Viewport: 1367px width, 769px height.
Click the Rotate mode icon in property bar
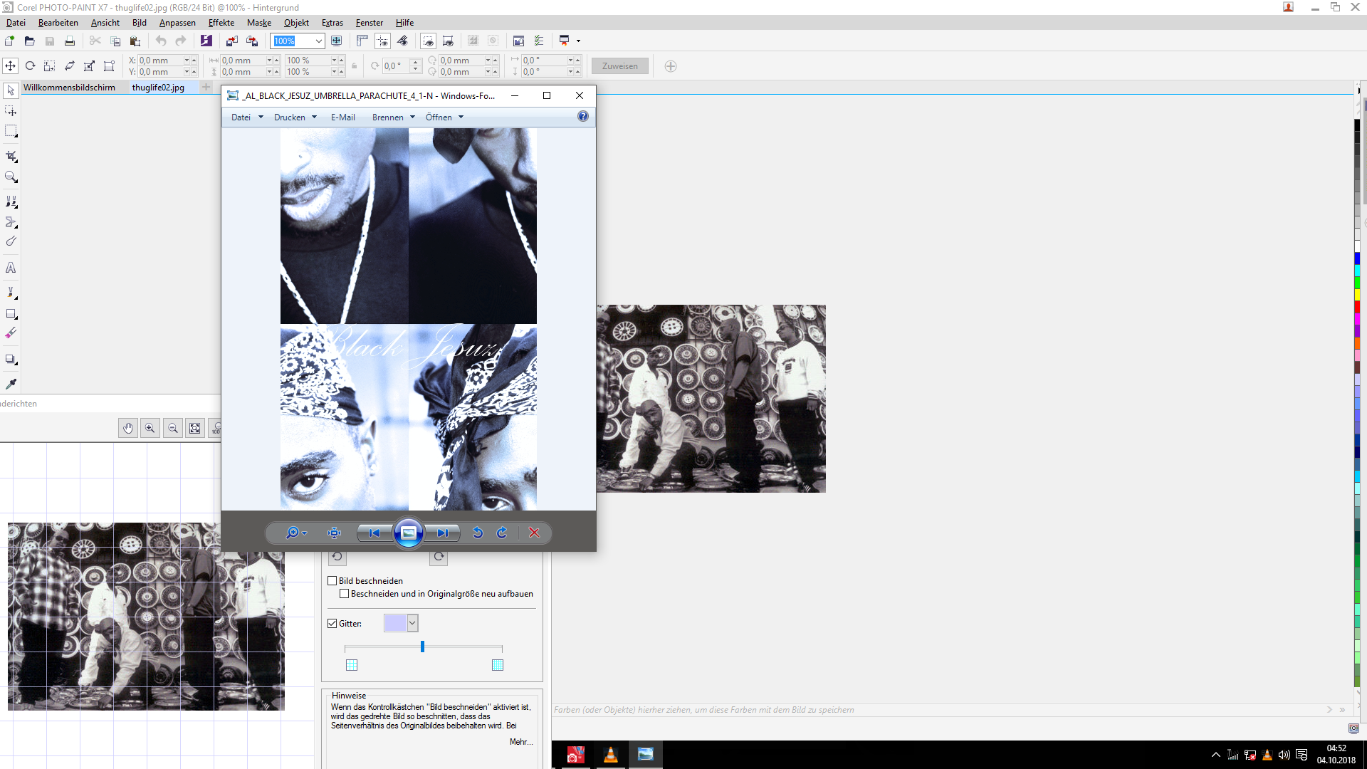click(30, 66)
